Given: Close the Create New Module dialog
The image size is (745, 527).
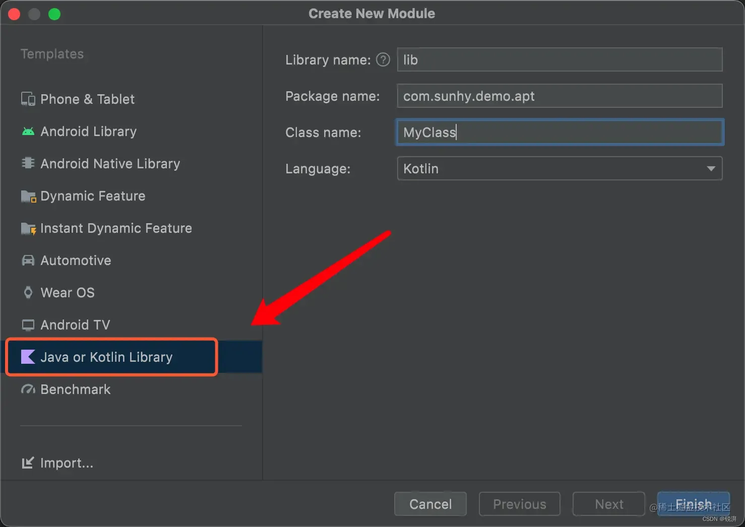Looking at the screenshot, I should pyautogui.click(x=14, y=14).
